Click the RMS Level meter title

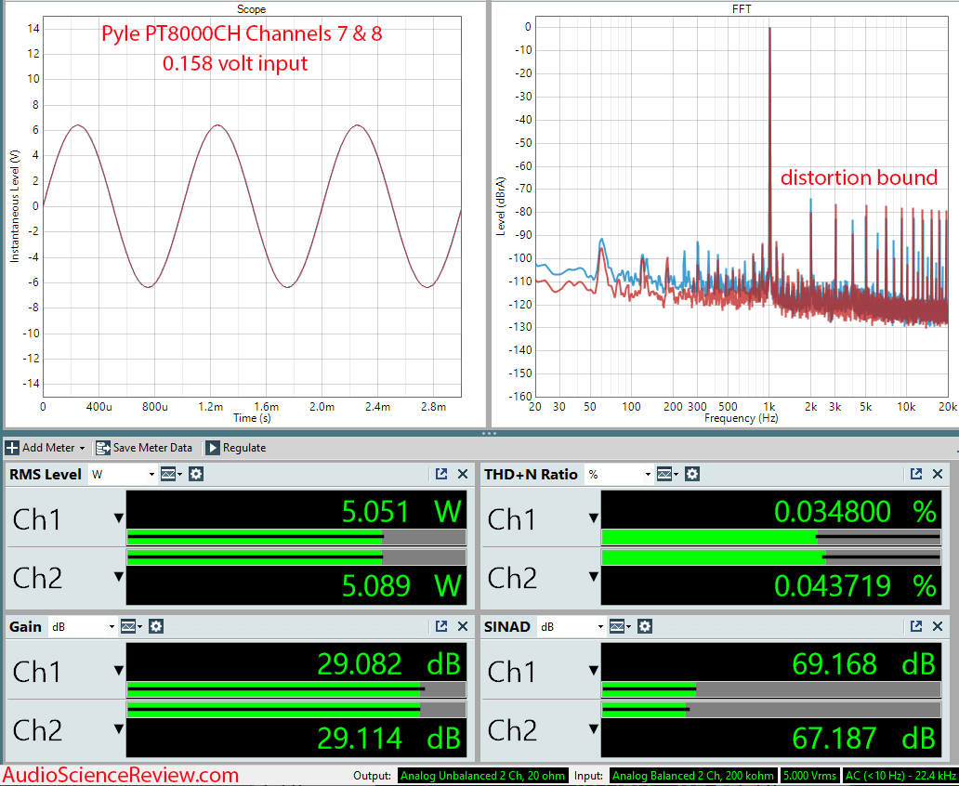(x=46, y=474)
